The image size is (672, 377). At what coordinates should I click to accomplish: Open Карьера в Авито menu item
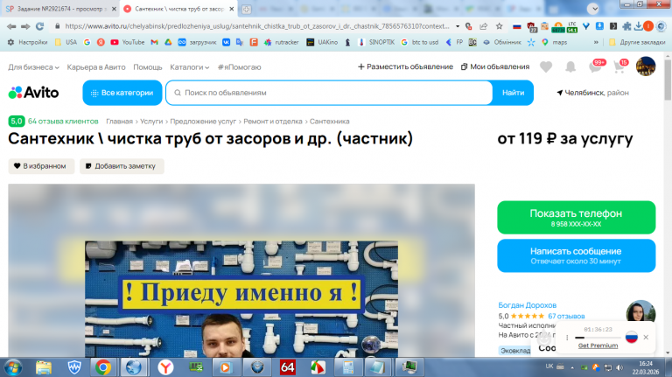point(96,67)
